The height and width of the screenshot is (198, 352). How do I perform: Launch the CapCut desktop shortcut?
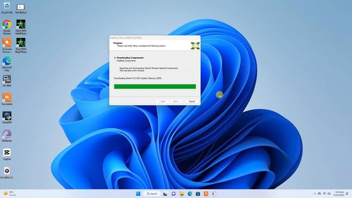point(7,154)
